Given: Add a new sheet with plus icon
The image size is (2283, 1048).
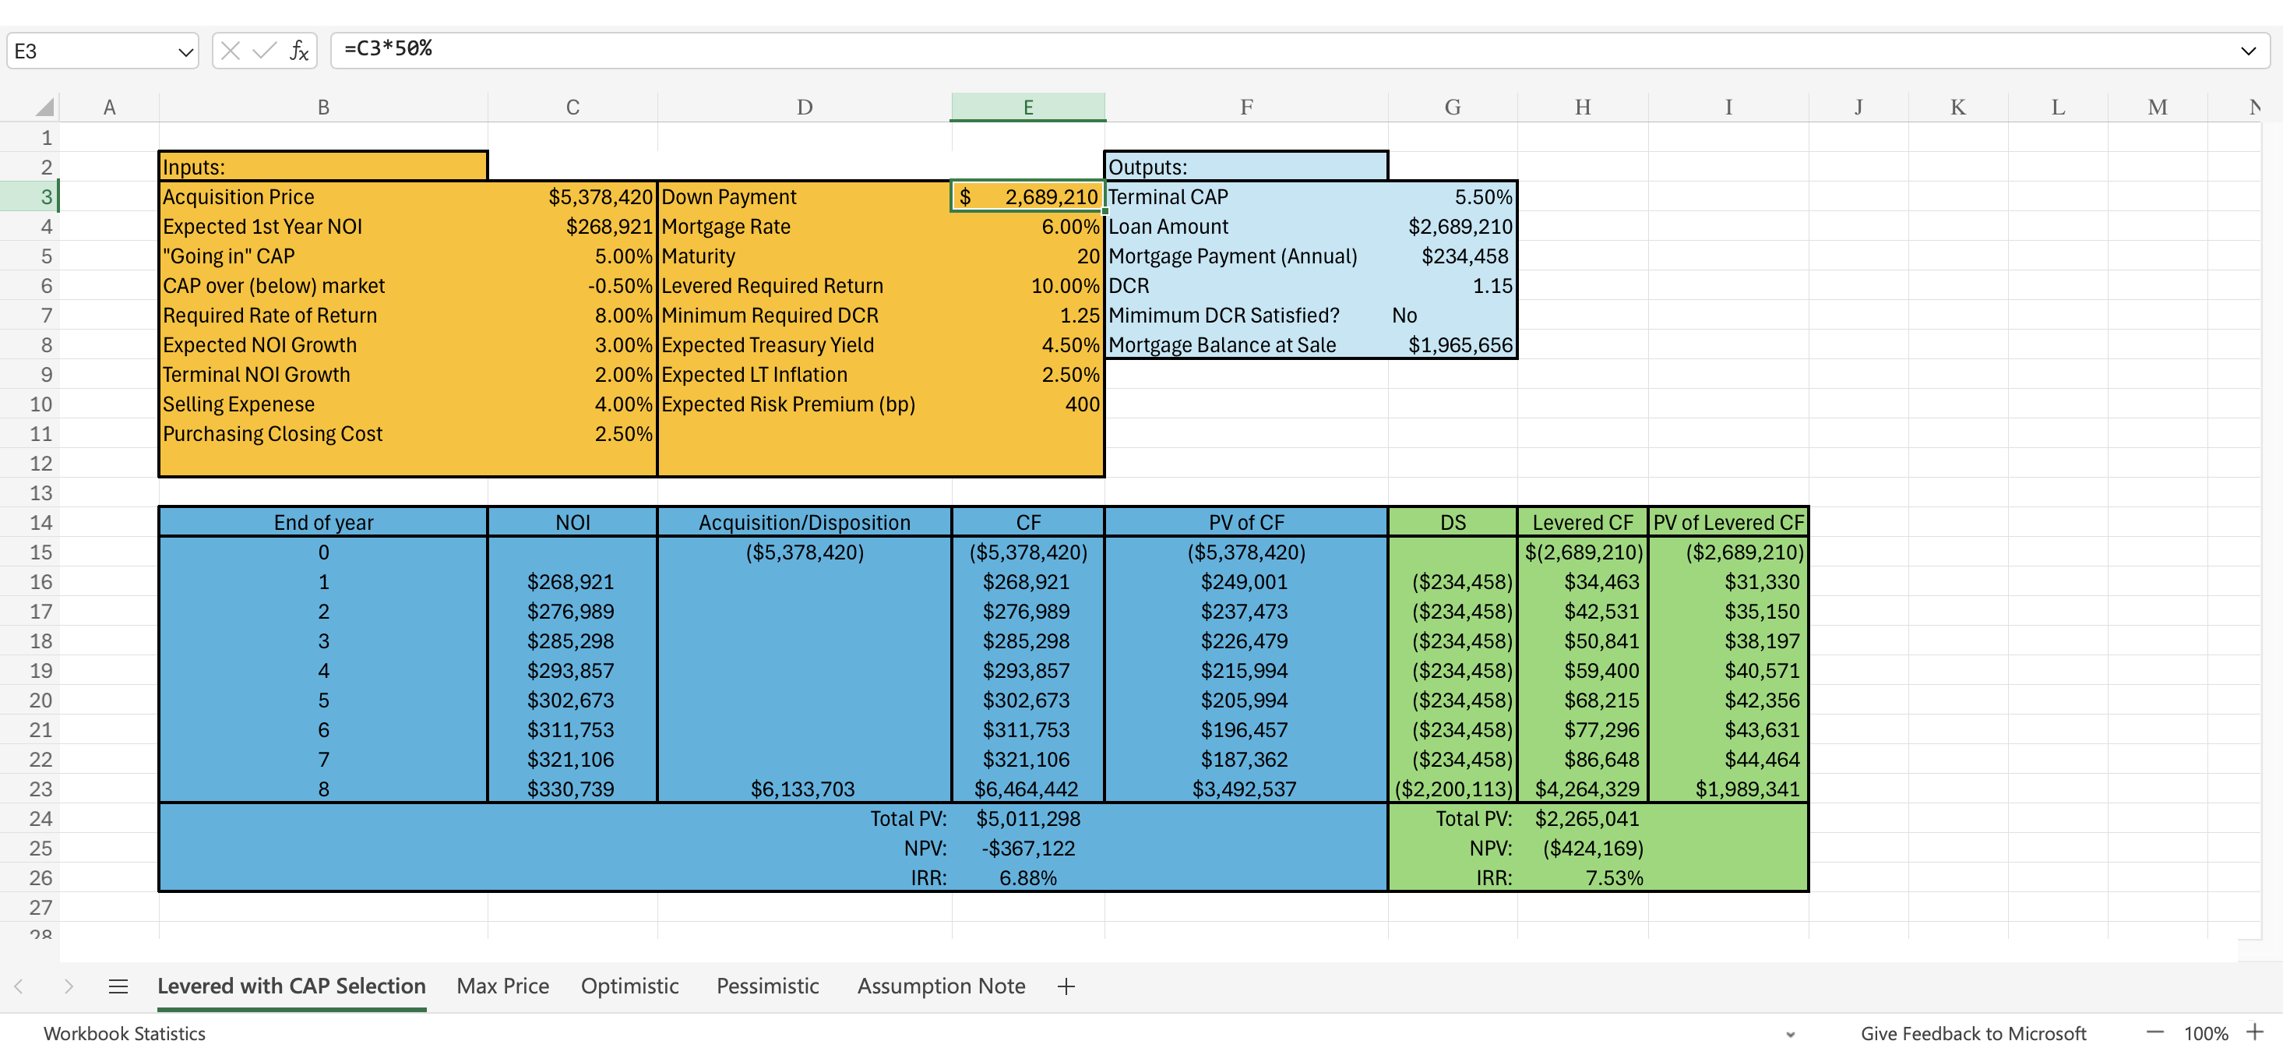Looking at the screenshot, I should [1066, 986].
